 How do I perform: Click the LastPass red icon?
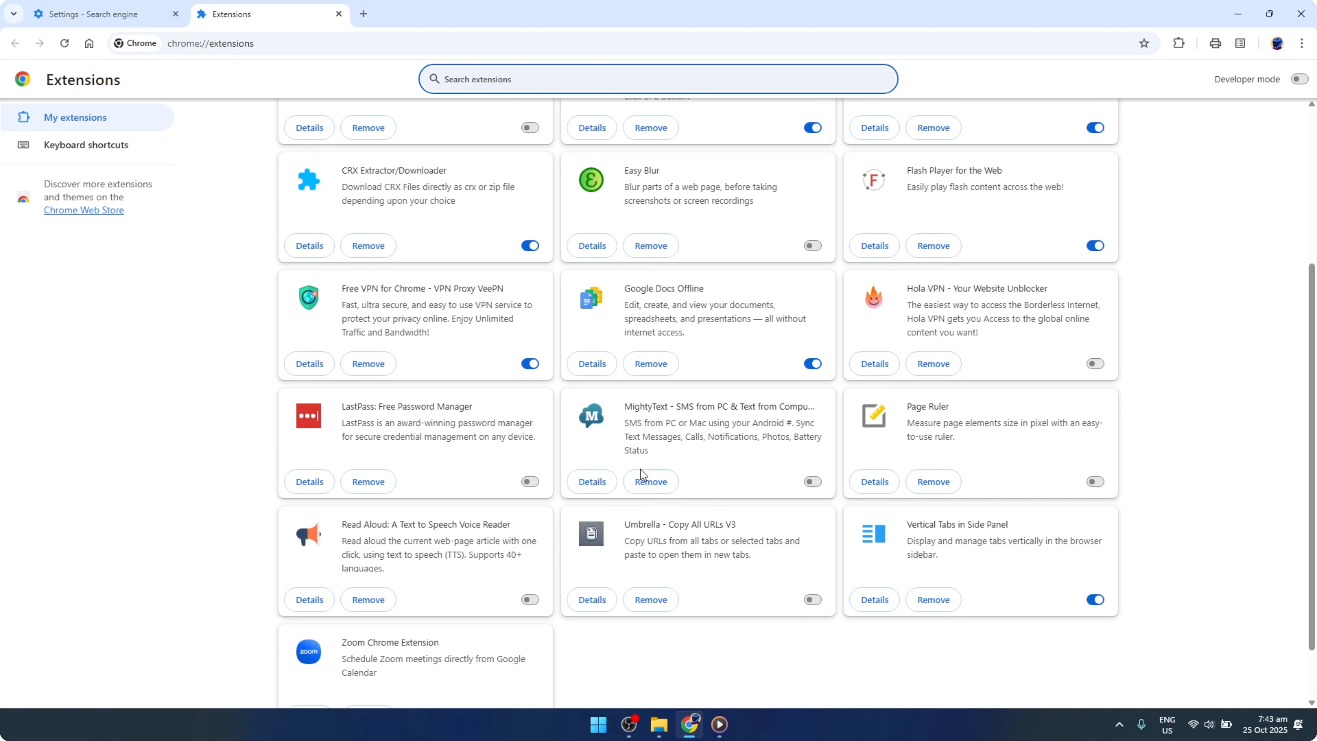pos(308,416)
